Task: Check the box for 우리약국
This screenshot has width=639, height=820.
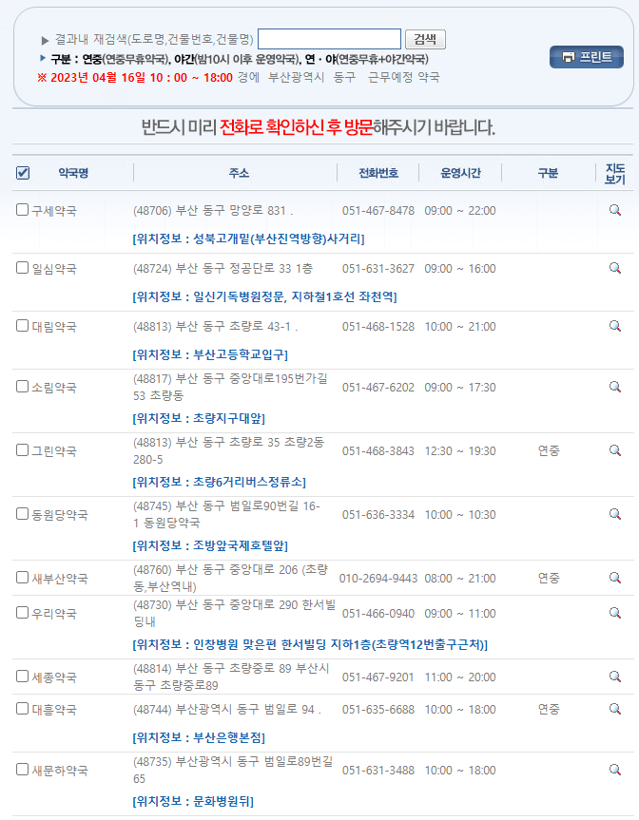Action: coord(22,612)
